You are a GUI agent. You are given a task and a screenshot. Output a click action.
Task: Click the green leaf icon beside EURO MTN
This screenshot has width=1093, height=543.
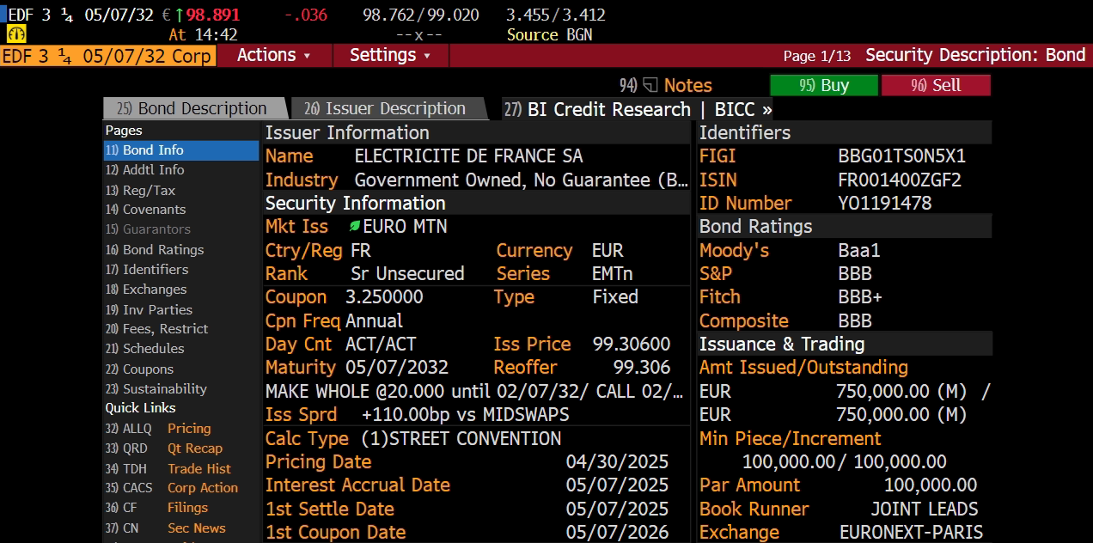pos(355,227)
